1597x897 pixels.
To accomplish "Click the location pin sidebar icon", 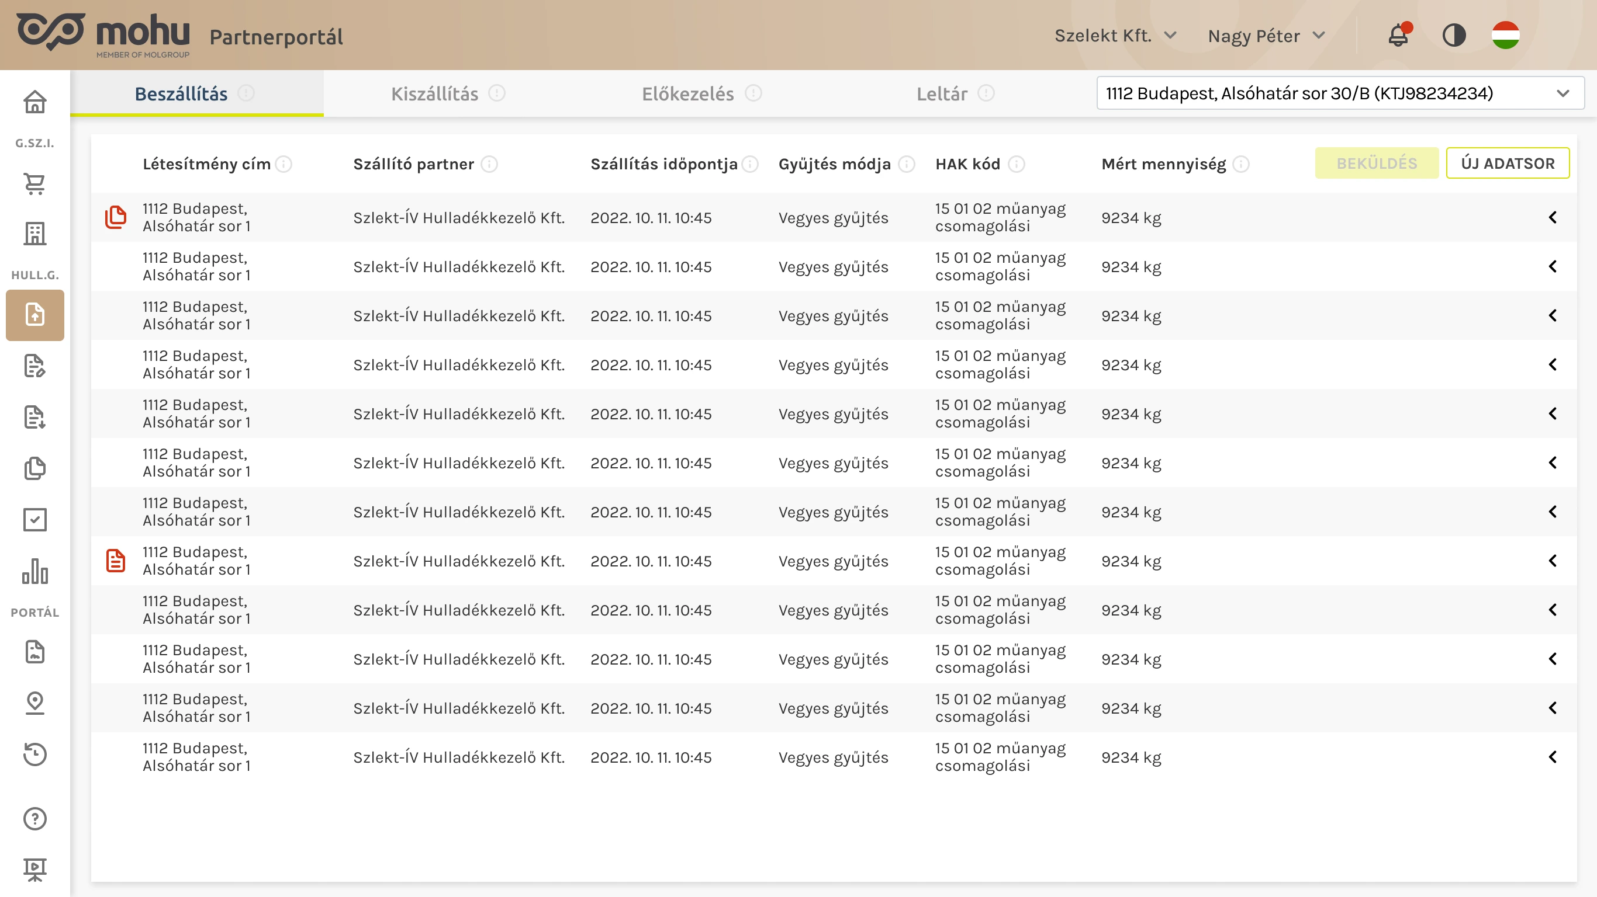I will coord(34,703).
